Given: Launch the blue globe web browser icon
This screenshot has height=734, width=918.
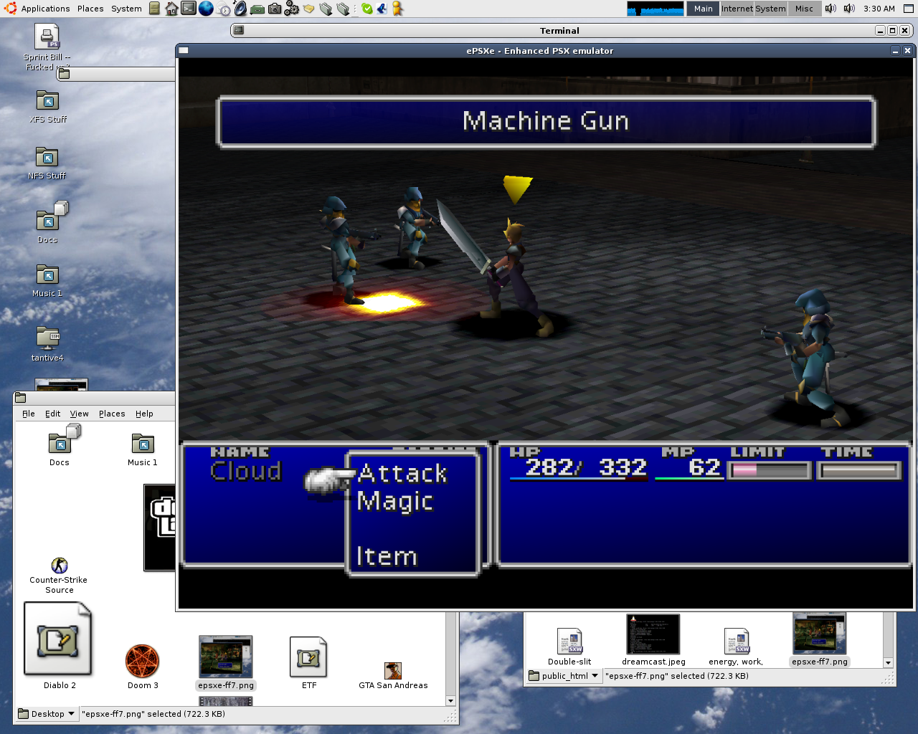Looking at the screenshot, I should (x=206, y=9).
